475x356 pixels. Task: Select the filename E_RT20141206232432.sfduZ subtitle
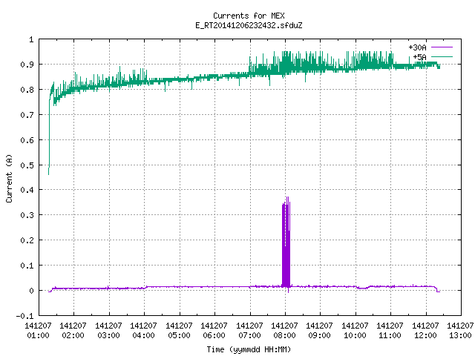click(x=249, y=25)
